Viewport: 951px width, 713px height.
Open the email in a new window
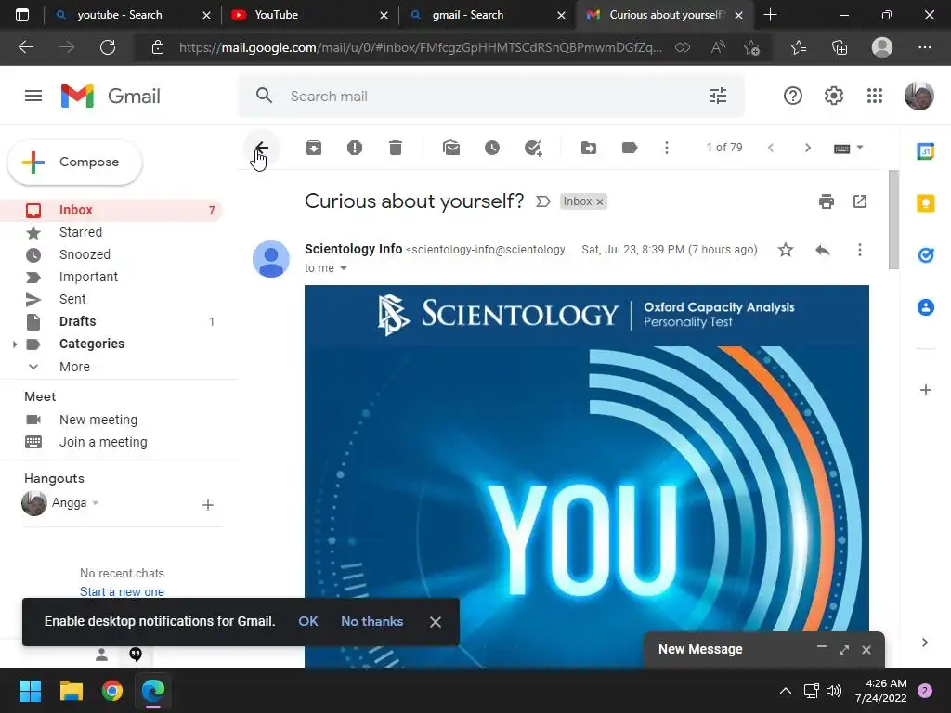(860, 201)
